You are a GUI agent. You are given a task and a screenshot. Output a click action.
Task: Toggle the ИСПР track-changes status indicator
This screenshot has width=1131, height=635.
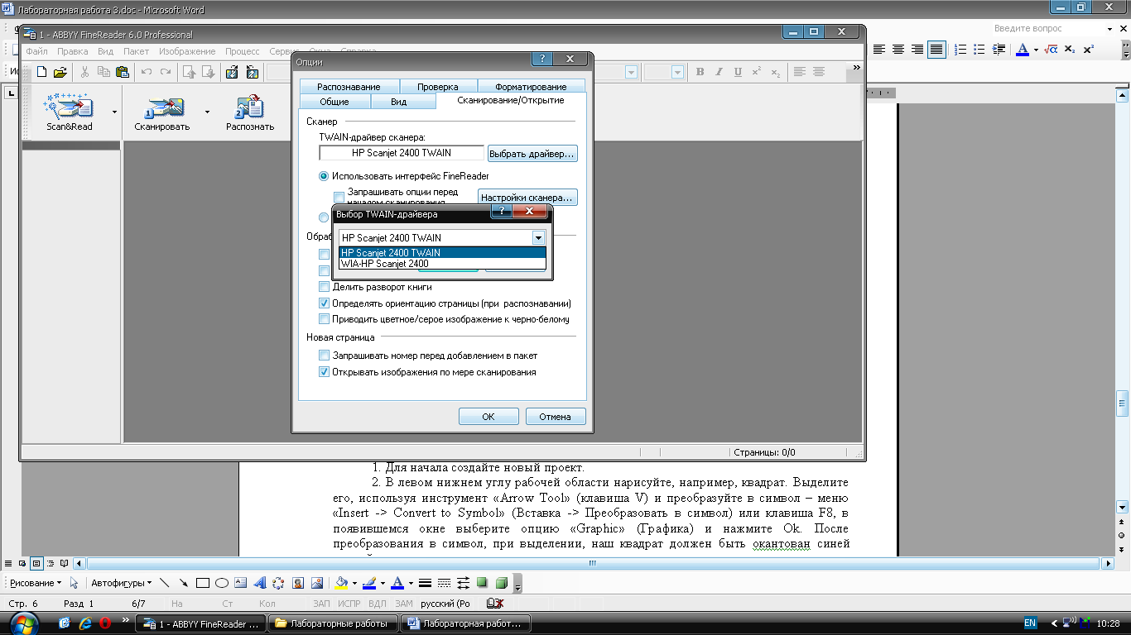pyautogui.click(x=349, y=604)
